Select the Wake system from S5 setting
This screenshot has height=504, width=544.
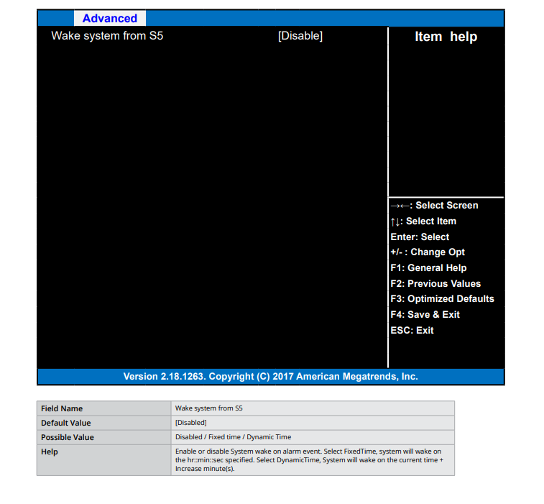[107, 36]
